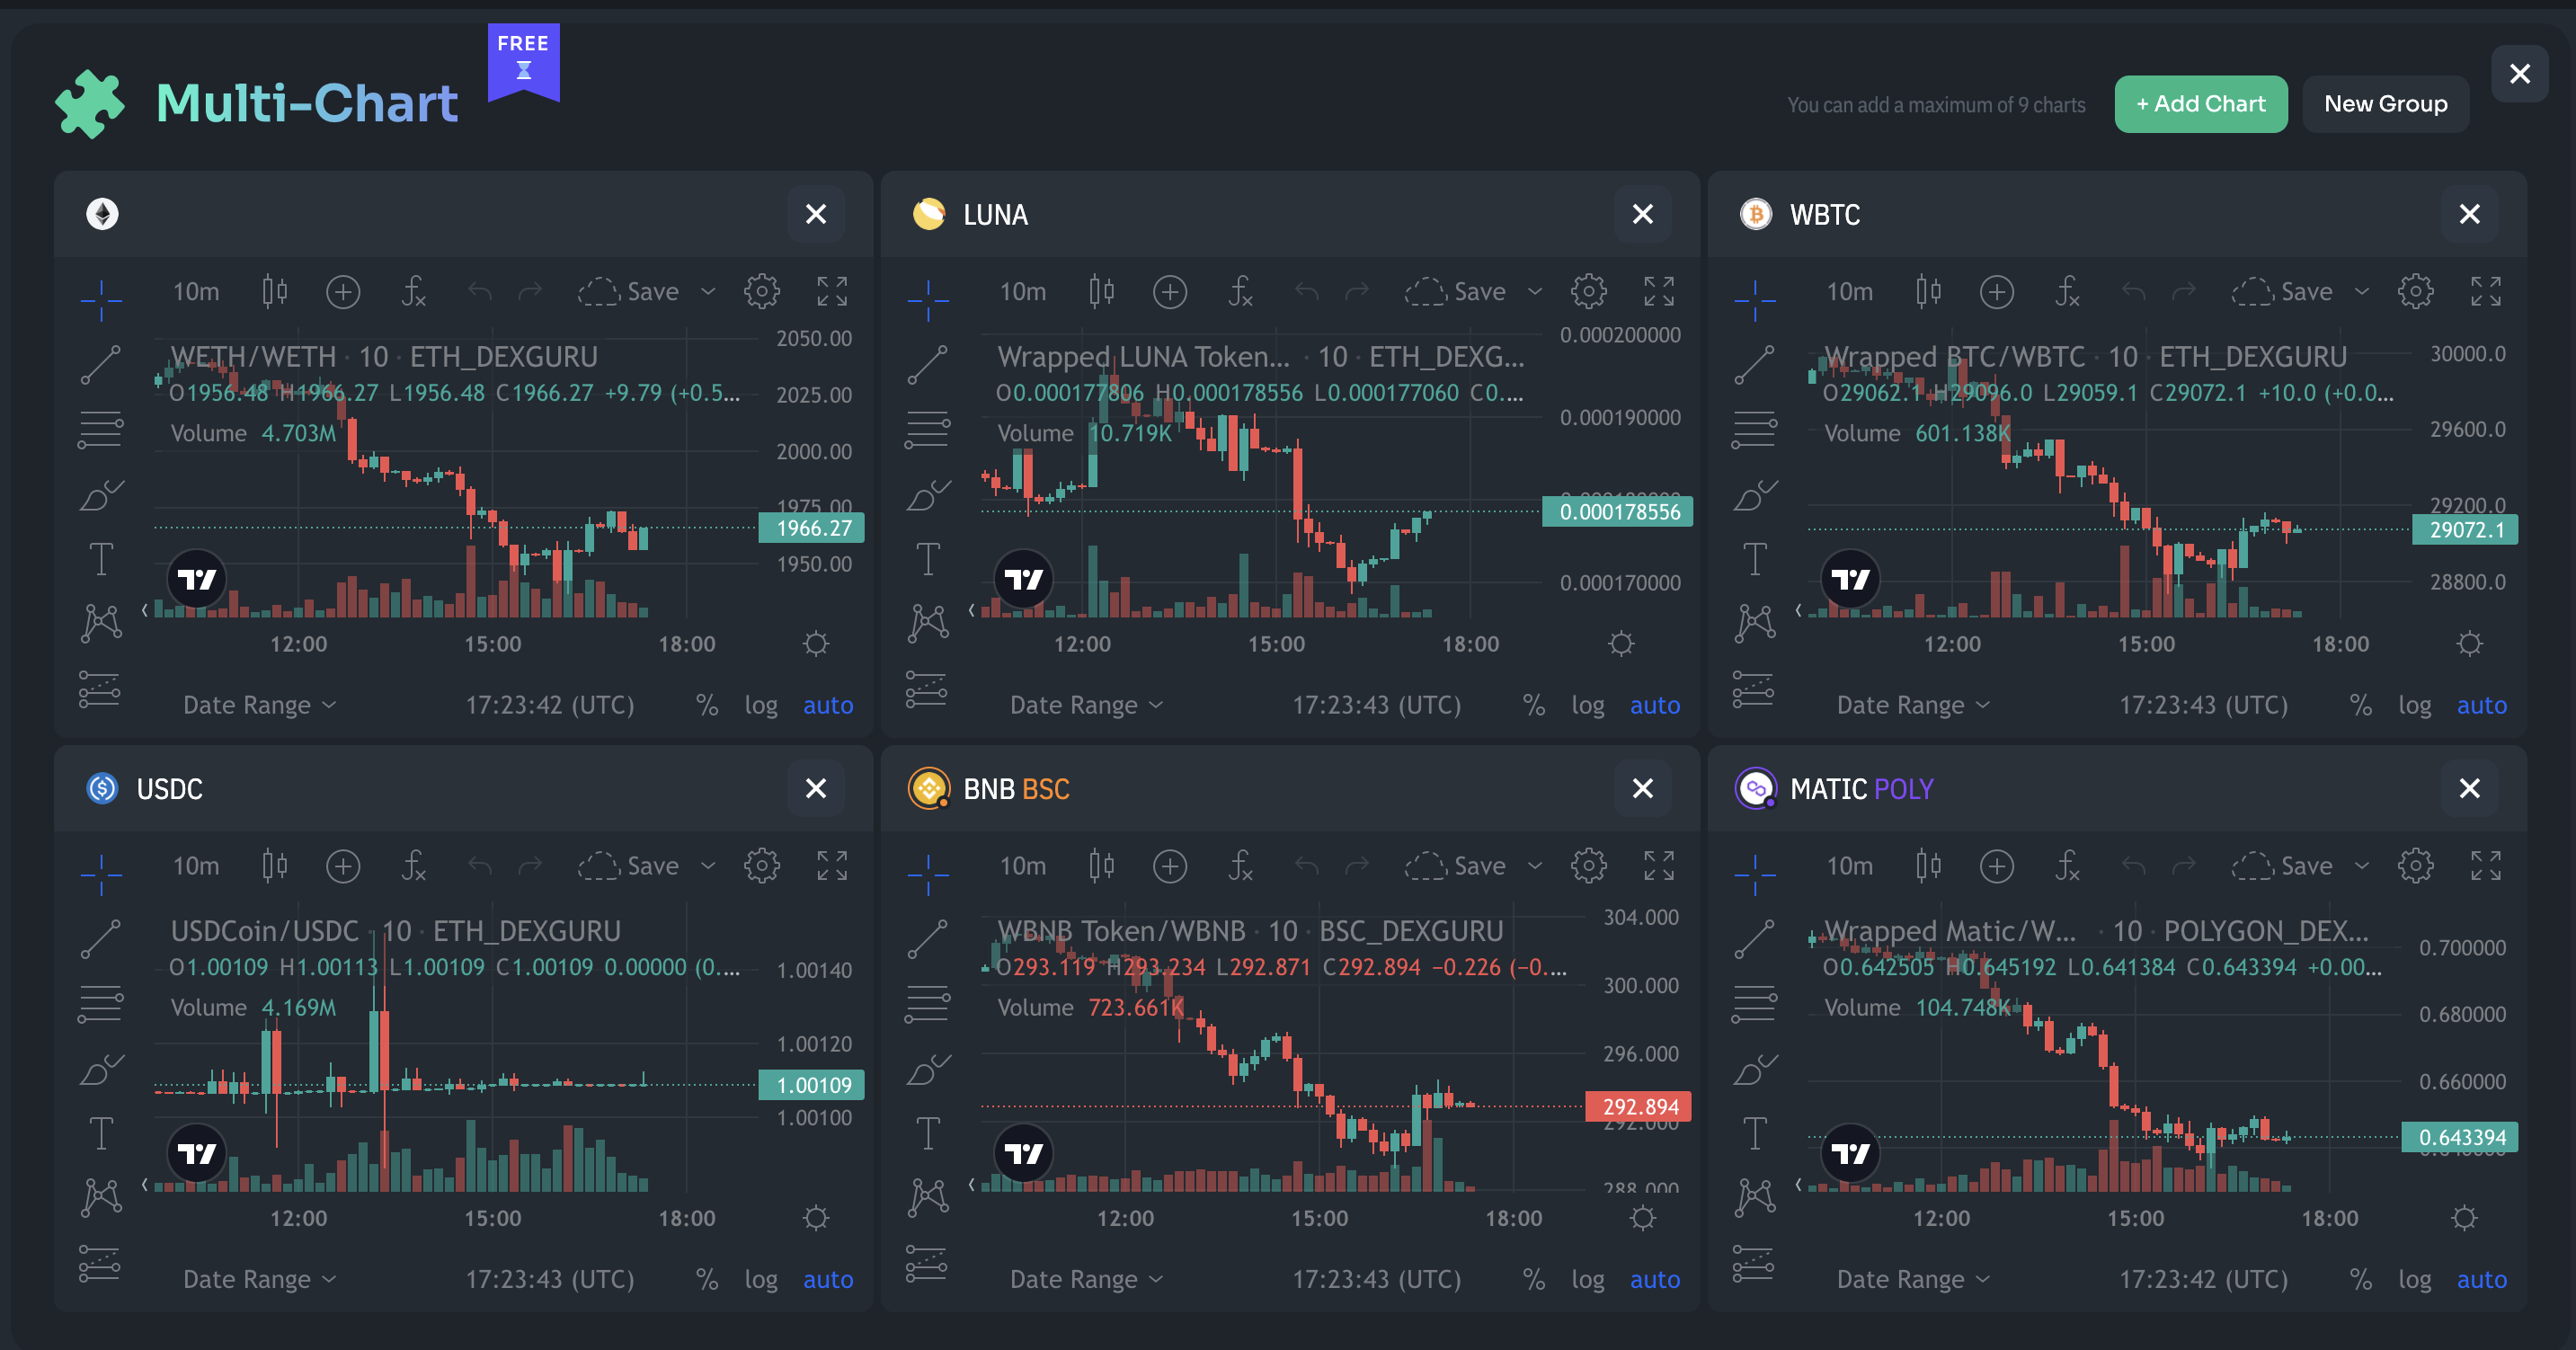
Task: Toggle log scale on WETH chart
Action: coord(760,705)
